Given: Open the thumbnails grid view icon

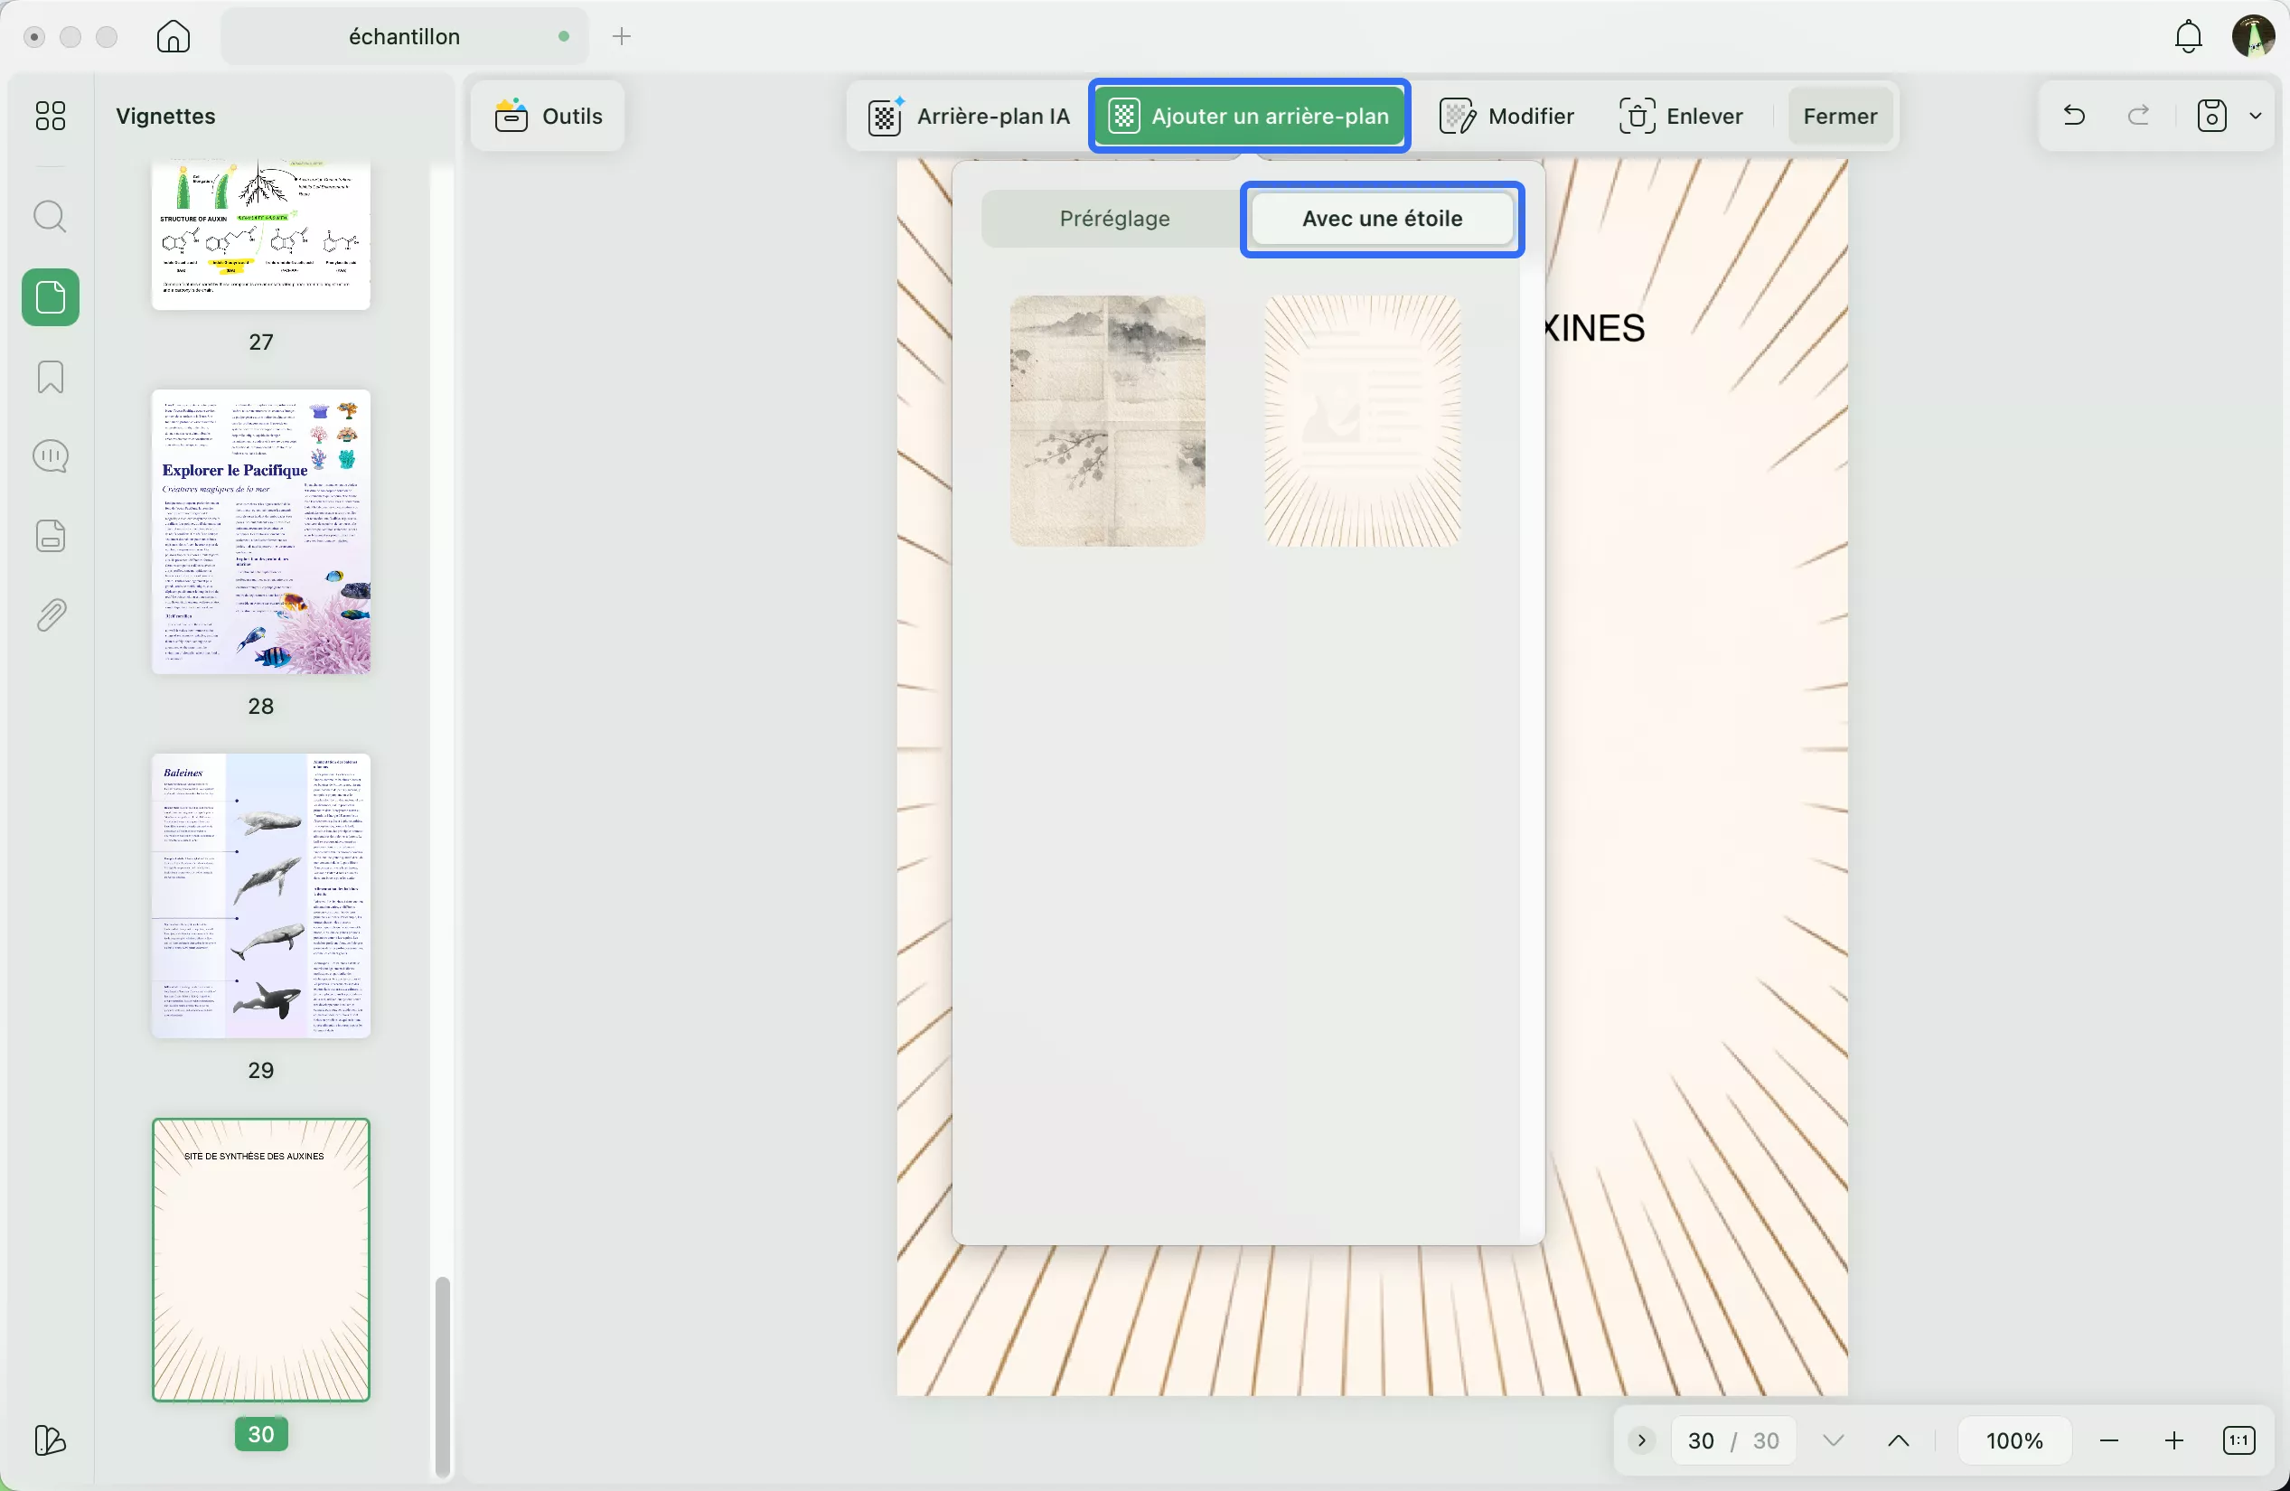Looking at the screenshot, I should pos(50,117).
